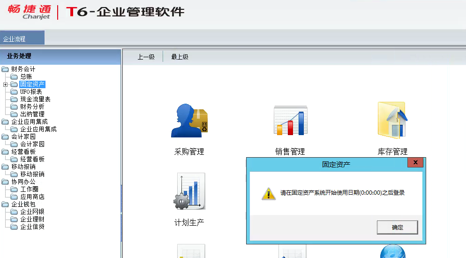Select the child 企业应用集成 tree item
This screenshot has width=466, height=258.
tap(38, 129)
